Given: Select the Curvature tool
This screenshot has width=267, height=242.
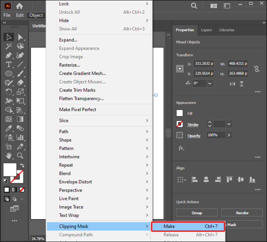Looking at the screenshot, I should tap(20, 55).
